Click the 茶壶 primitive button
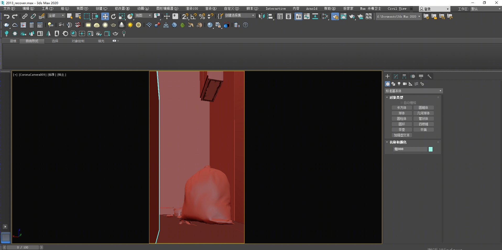502x250 pixels. coord(402,130)
